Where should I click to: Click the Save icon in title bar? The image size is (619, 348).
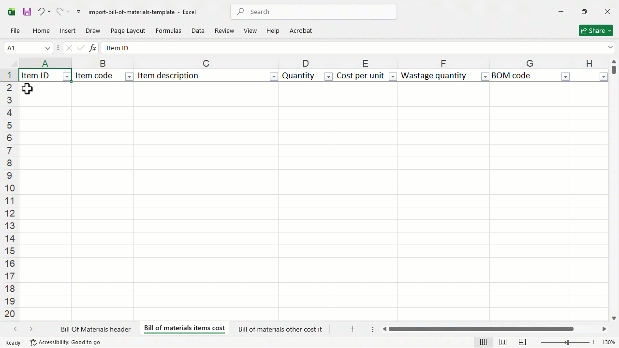click(27, 12)
